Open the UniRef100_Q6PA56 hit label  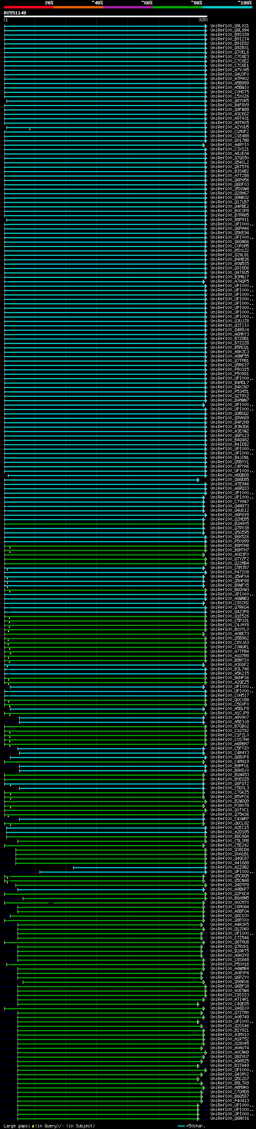(x=230, y=180)
